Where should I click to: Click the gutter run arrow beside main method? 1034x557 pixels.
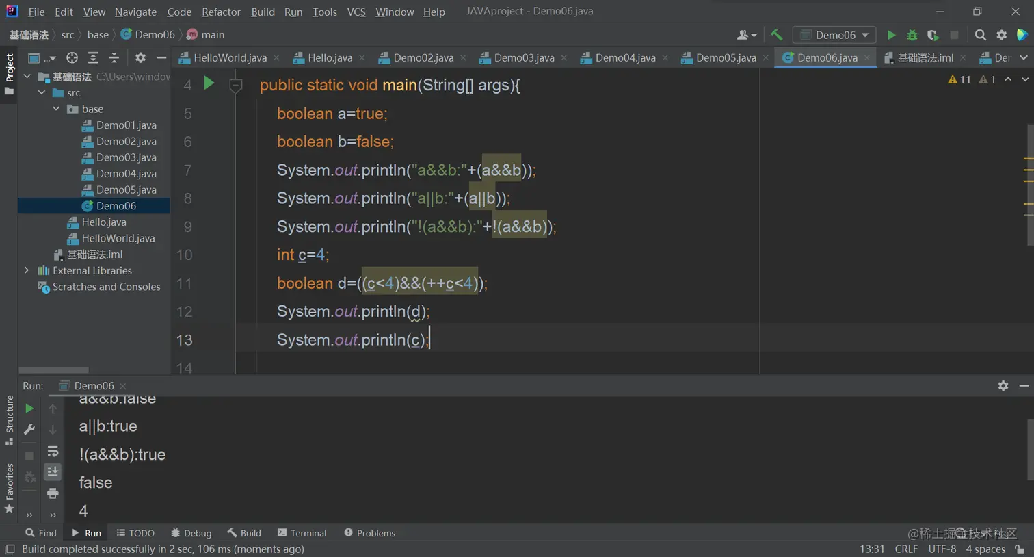209,83
